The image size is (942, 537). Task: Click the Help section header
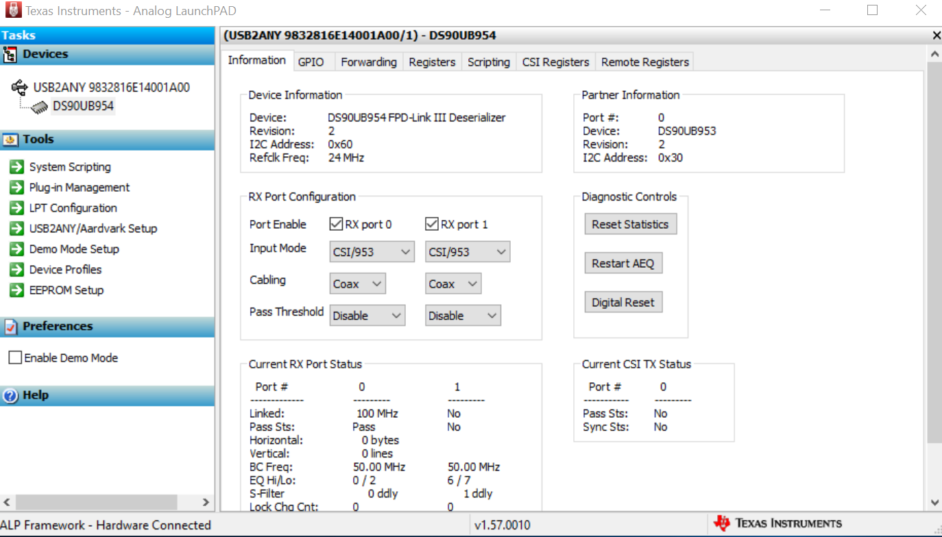(107, 396)
